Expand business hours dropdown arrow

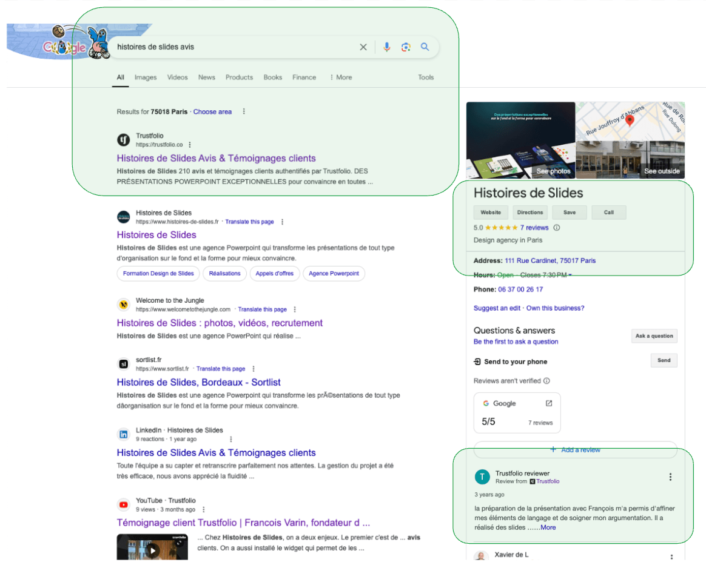pyautogui.click(x=570, y=274)
